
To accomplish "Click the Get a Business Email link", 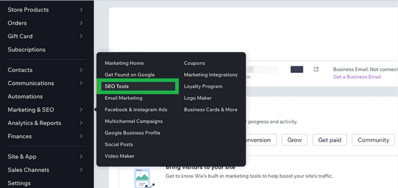I will 357,77.
